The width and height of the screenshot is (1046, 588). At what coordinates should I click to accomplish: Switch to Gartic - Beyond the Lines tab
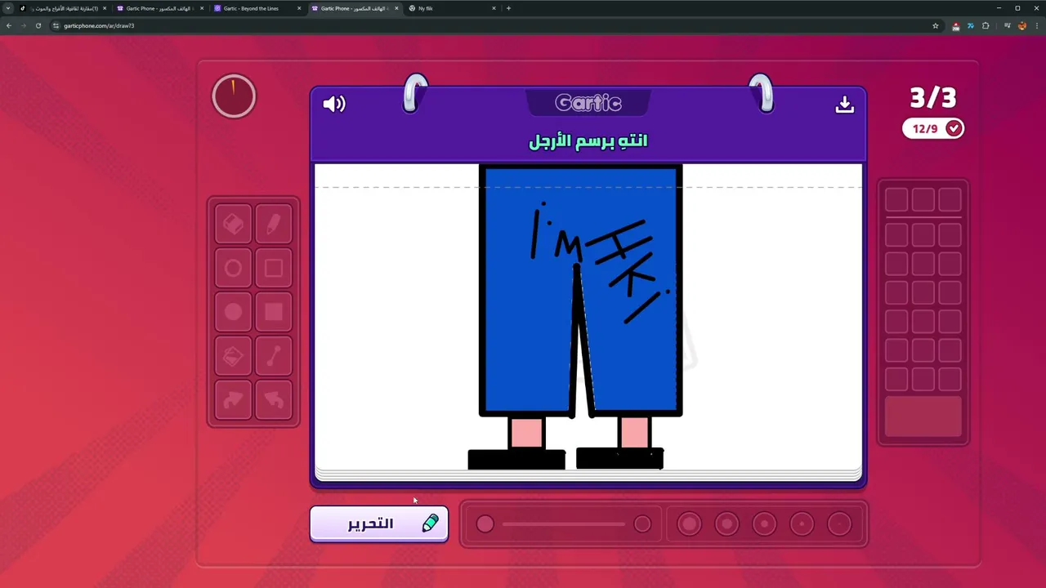(258, 8)
